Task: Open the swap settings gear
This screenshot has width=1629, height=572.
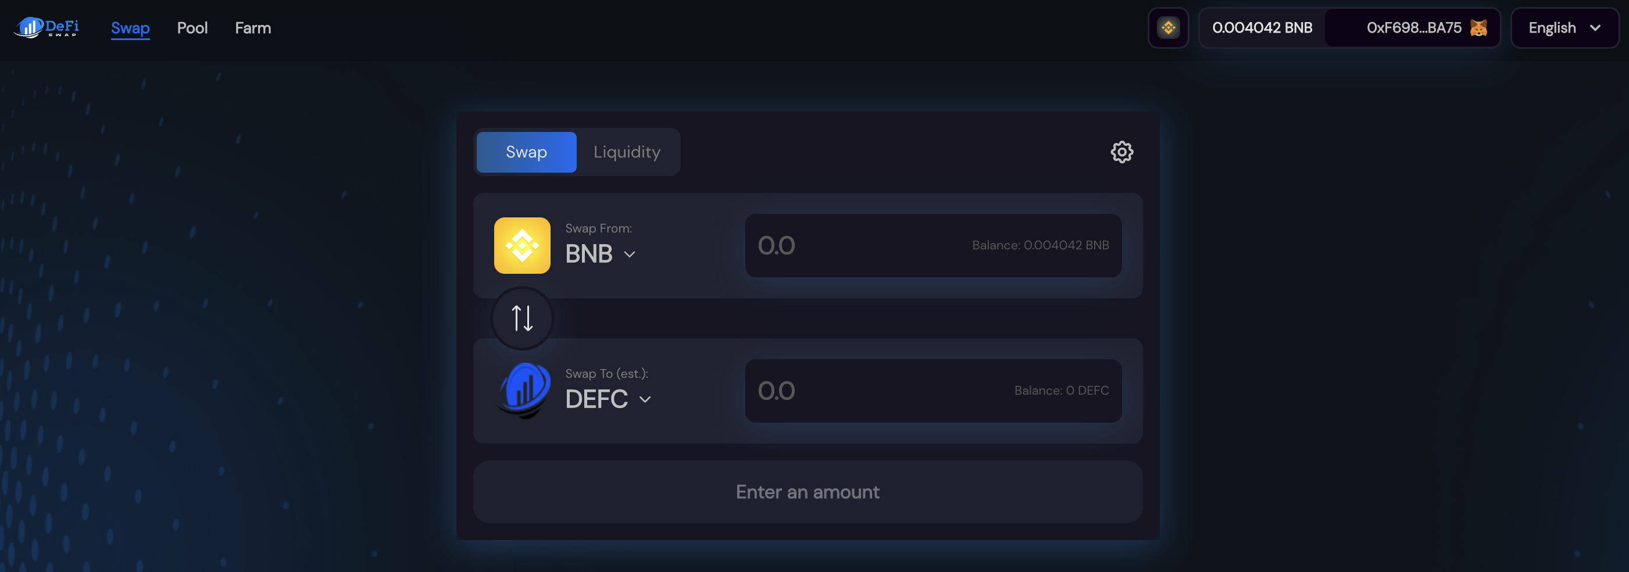Action: [x=1122, y=152]
